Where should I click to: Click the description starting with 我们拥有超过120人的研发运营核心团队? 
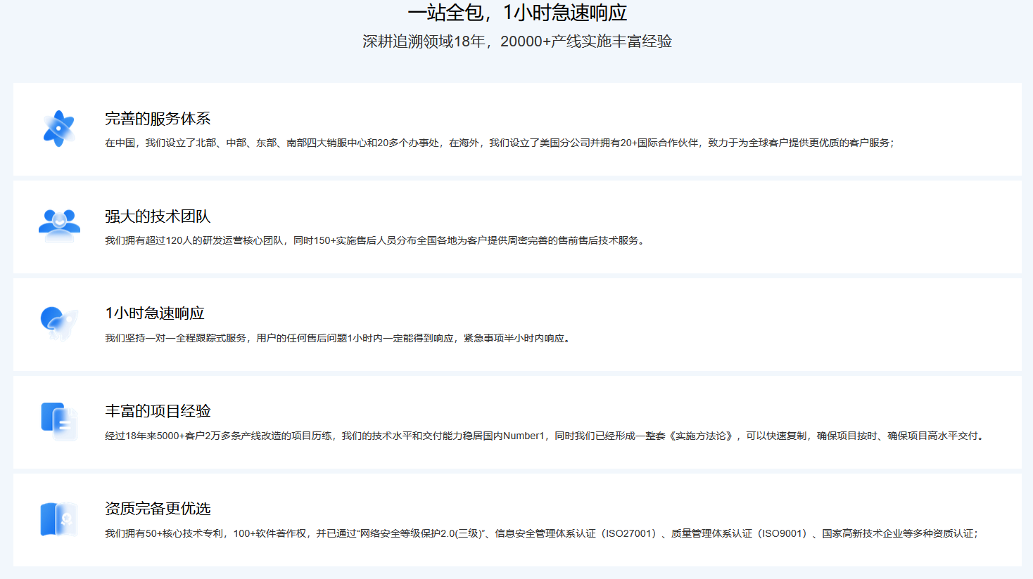(376, 240)
